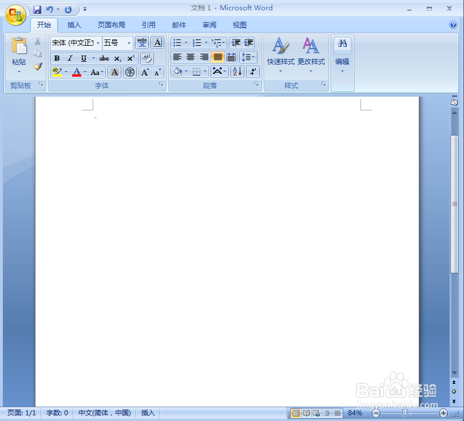The image size is (464, 421).
Task: Apply character shading
Action: (x=114, y=72)
